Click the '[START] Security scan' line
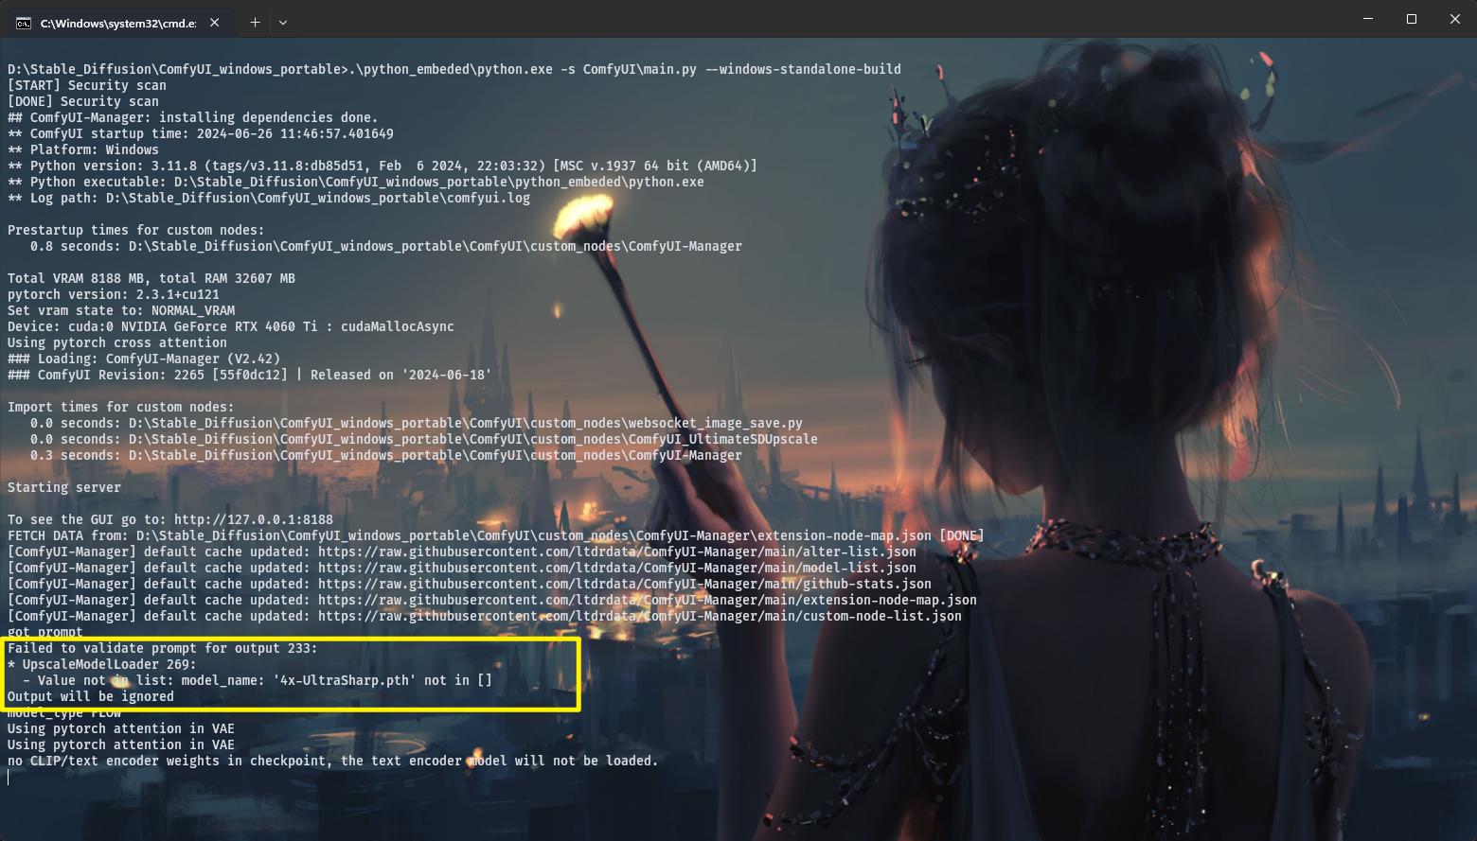Image resolution: width=1477 pixels, height=841 pixels. click(87, 85)
